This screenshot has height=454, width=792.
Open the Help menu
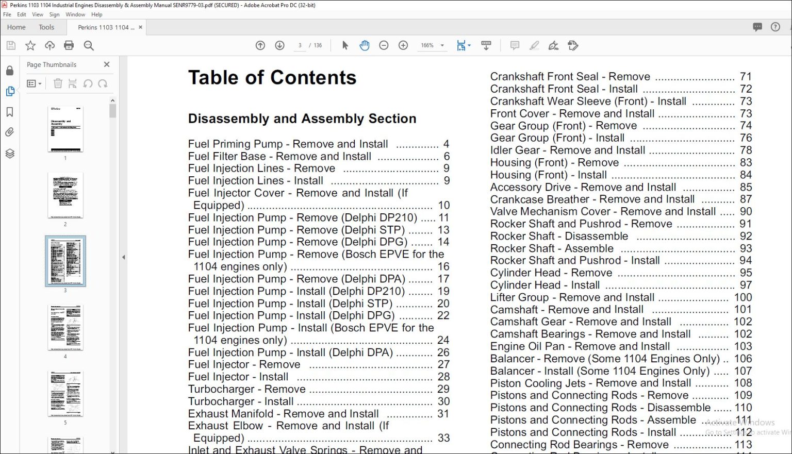click(x=96, y=14)
